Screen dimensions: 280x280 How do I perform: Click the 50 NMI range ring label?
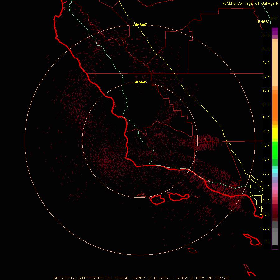point(140,82)
